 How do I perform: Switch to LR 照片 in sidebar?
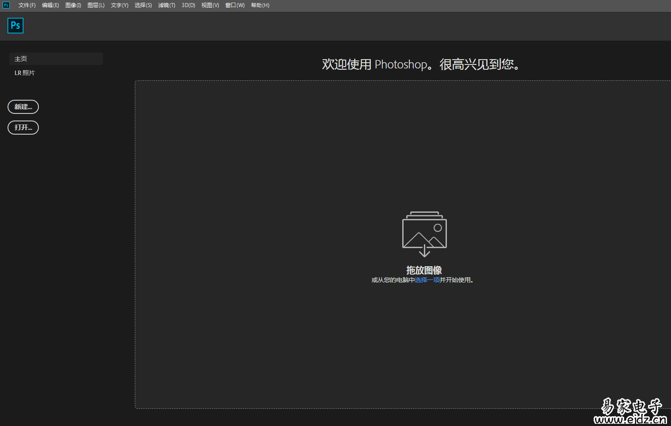pos(25,73)
